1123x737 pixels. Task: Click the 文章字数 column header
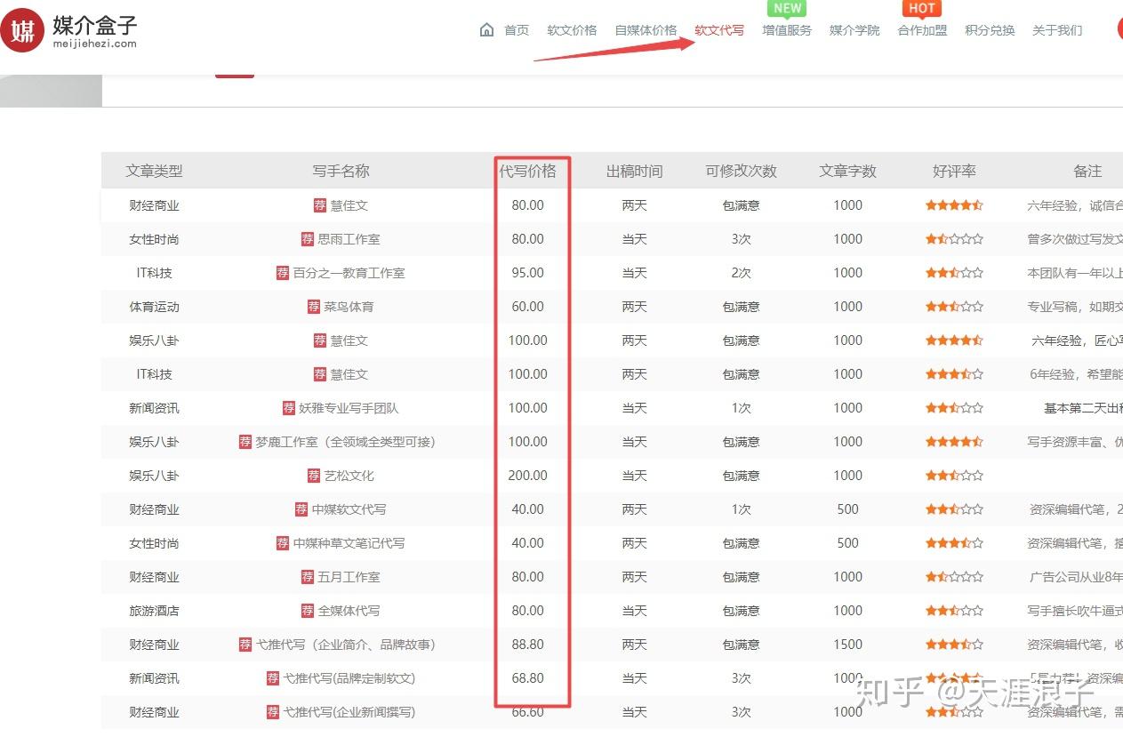[848, 171]
